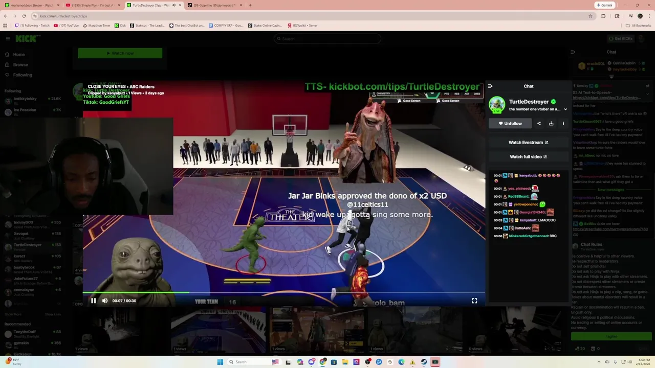Screen dimensions: 655x368
Task: Show hidden system tray icons
Action: click(599, 362)
